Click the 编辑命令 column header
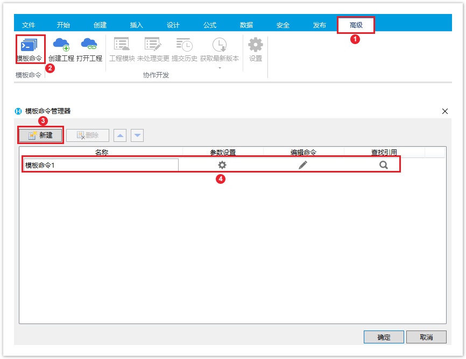Screen dimensions: 466x359 [x=303, y=152]
